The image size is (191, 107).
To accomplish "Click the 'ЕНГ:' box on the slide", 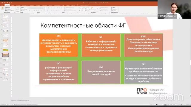I will 144,45.
